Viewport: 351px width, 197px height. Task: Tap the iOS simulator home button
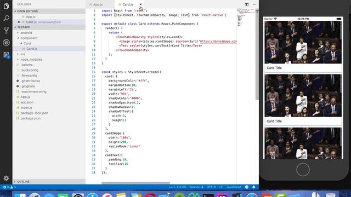click(303, 170)
